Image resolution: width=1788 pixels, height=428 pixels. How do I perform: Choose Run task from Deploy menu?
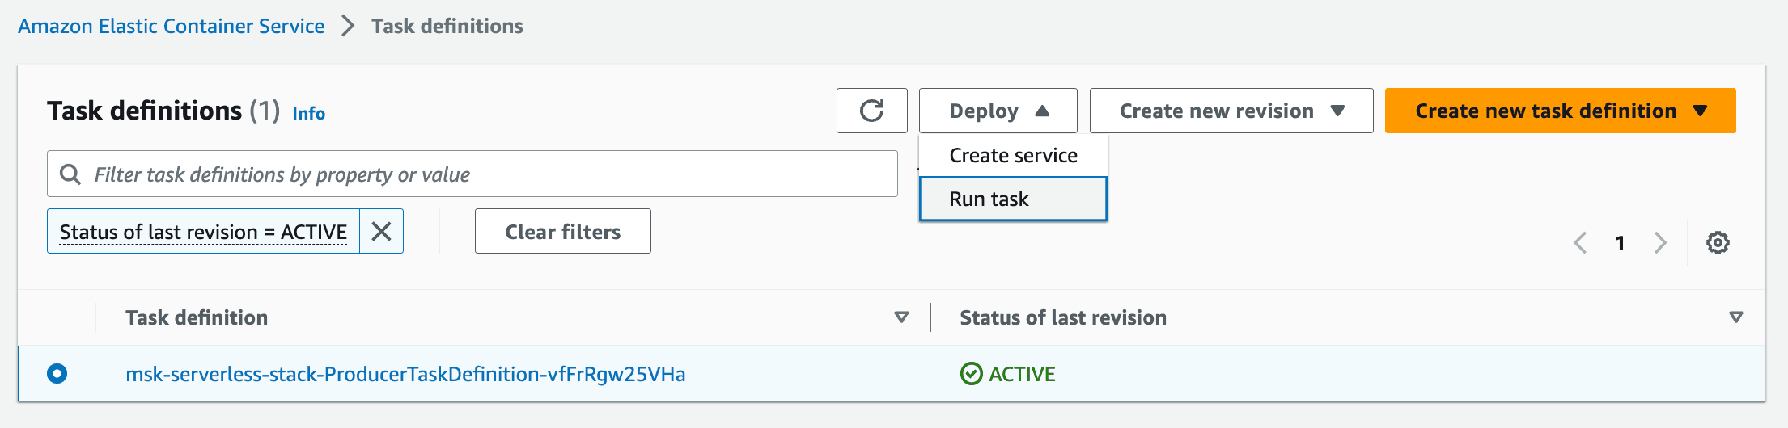coord(1013,199)
